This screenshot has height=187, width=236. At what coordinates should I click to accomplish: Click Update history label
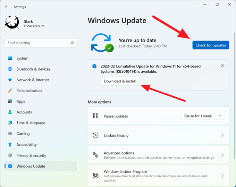116,136
